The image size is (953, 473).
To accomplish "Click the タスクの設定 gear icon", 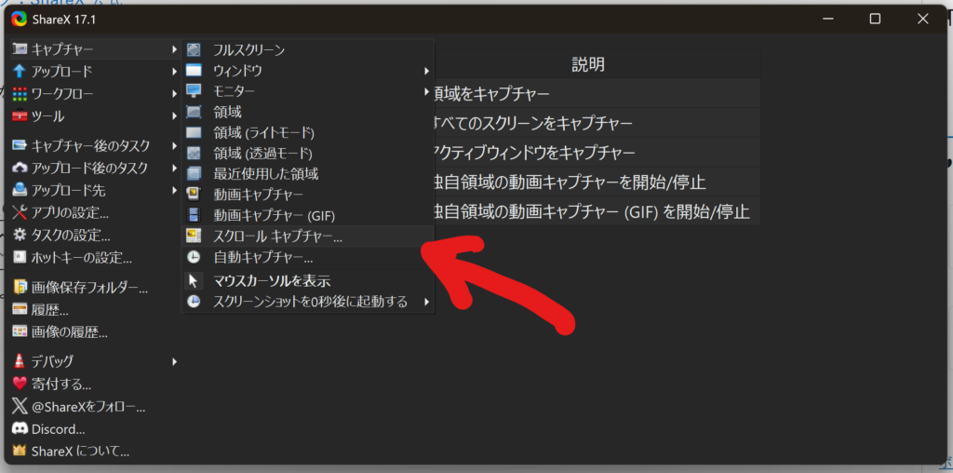I will [x=20, y=235].
